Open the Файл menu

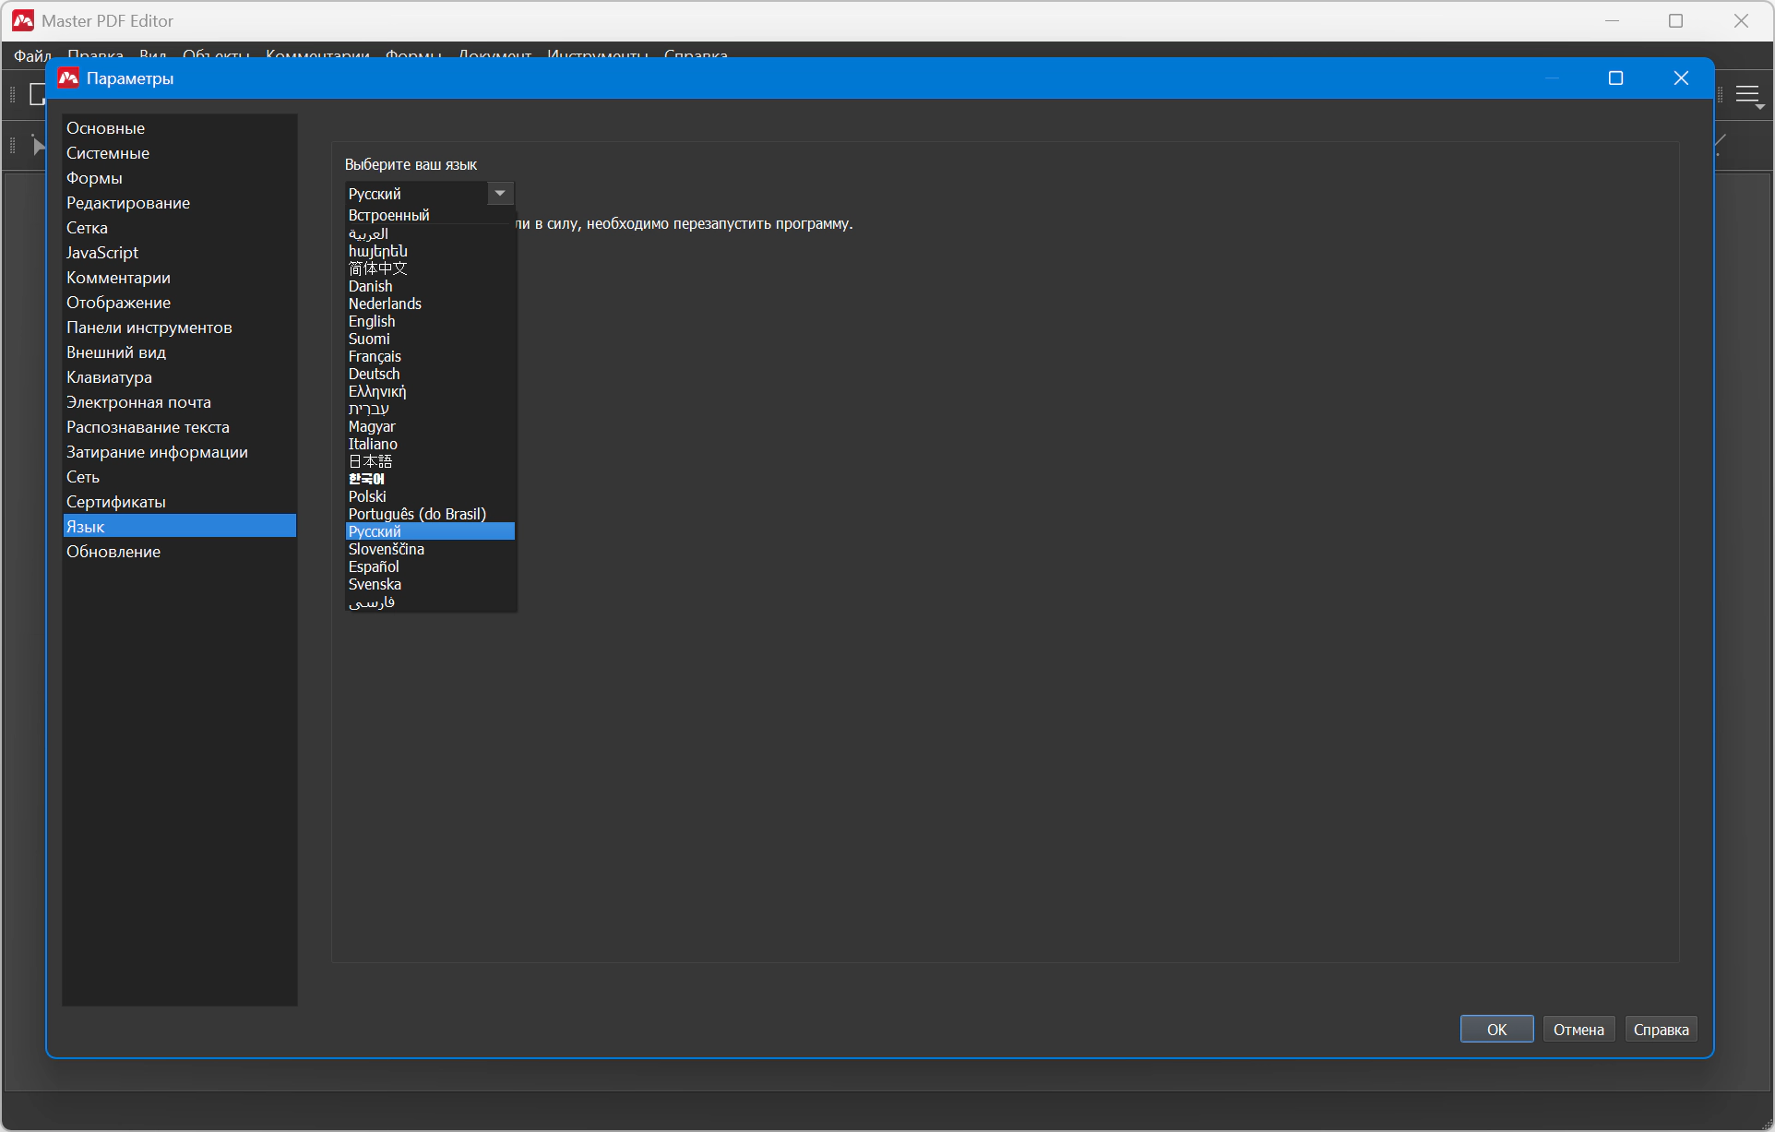click(x=32, y=55)
